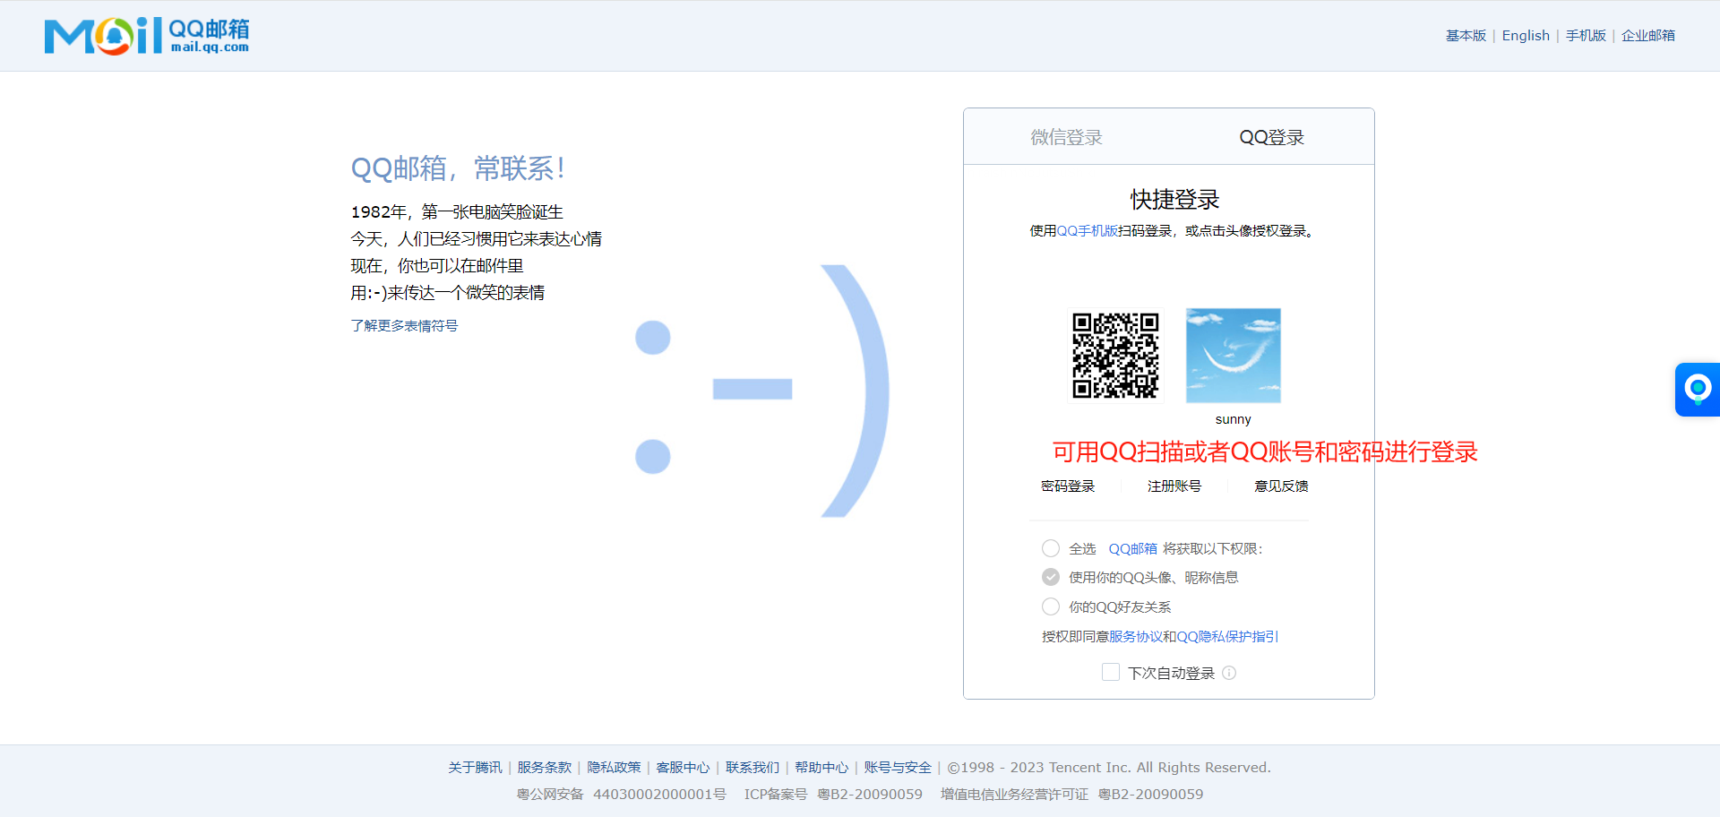
Task: Toggle the 全选 permission option
Action: click(x=1051, y=548)
